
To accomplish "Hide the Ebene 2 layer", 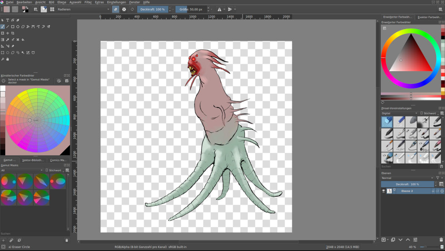I will point(383,191).
